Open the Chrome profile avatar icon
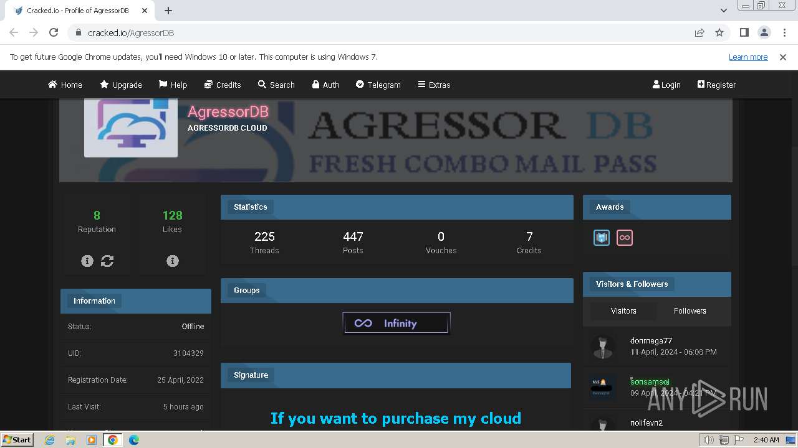798x448 pixels. click(x=764, y=32)
